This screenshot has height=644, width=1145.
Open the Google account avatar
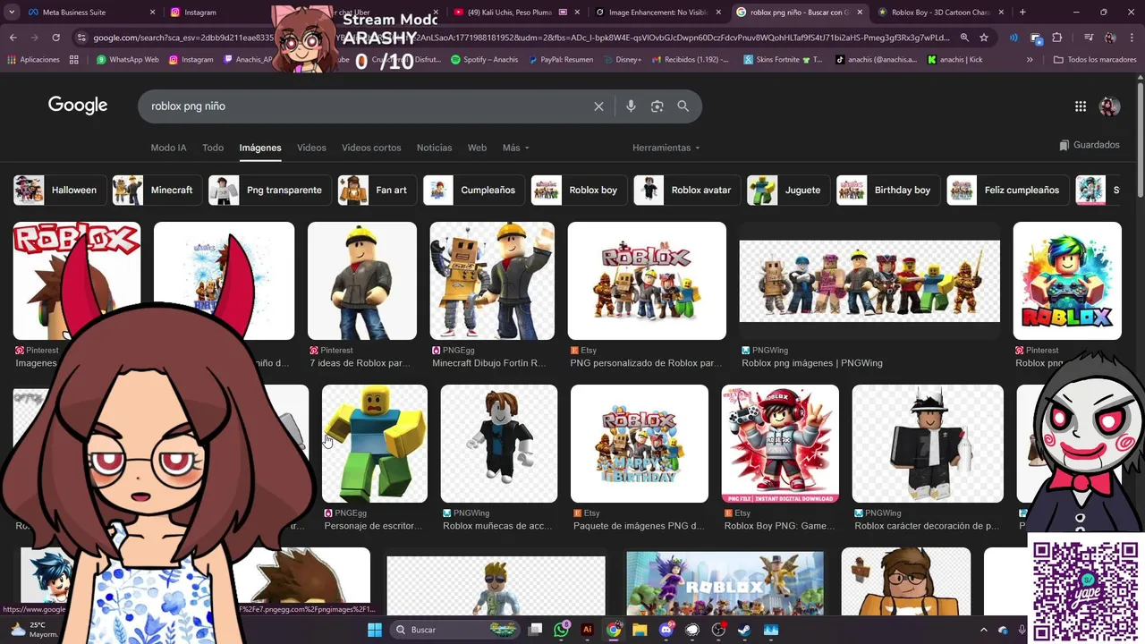point(1109,106)
